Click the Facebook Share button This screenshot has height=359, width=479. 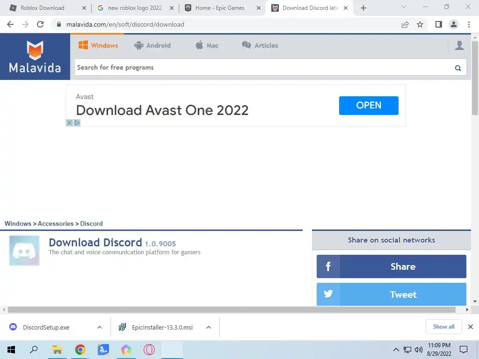(x=392, y=266)
